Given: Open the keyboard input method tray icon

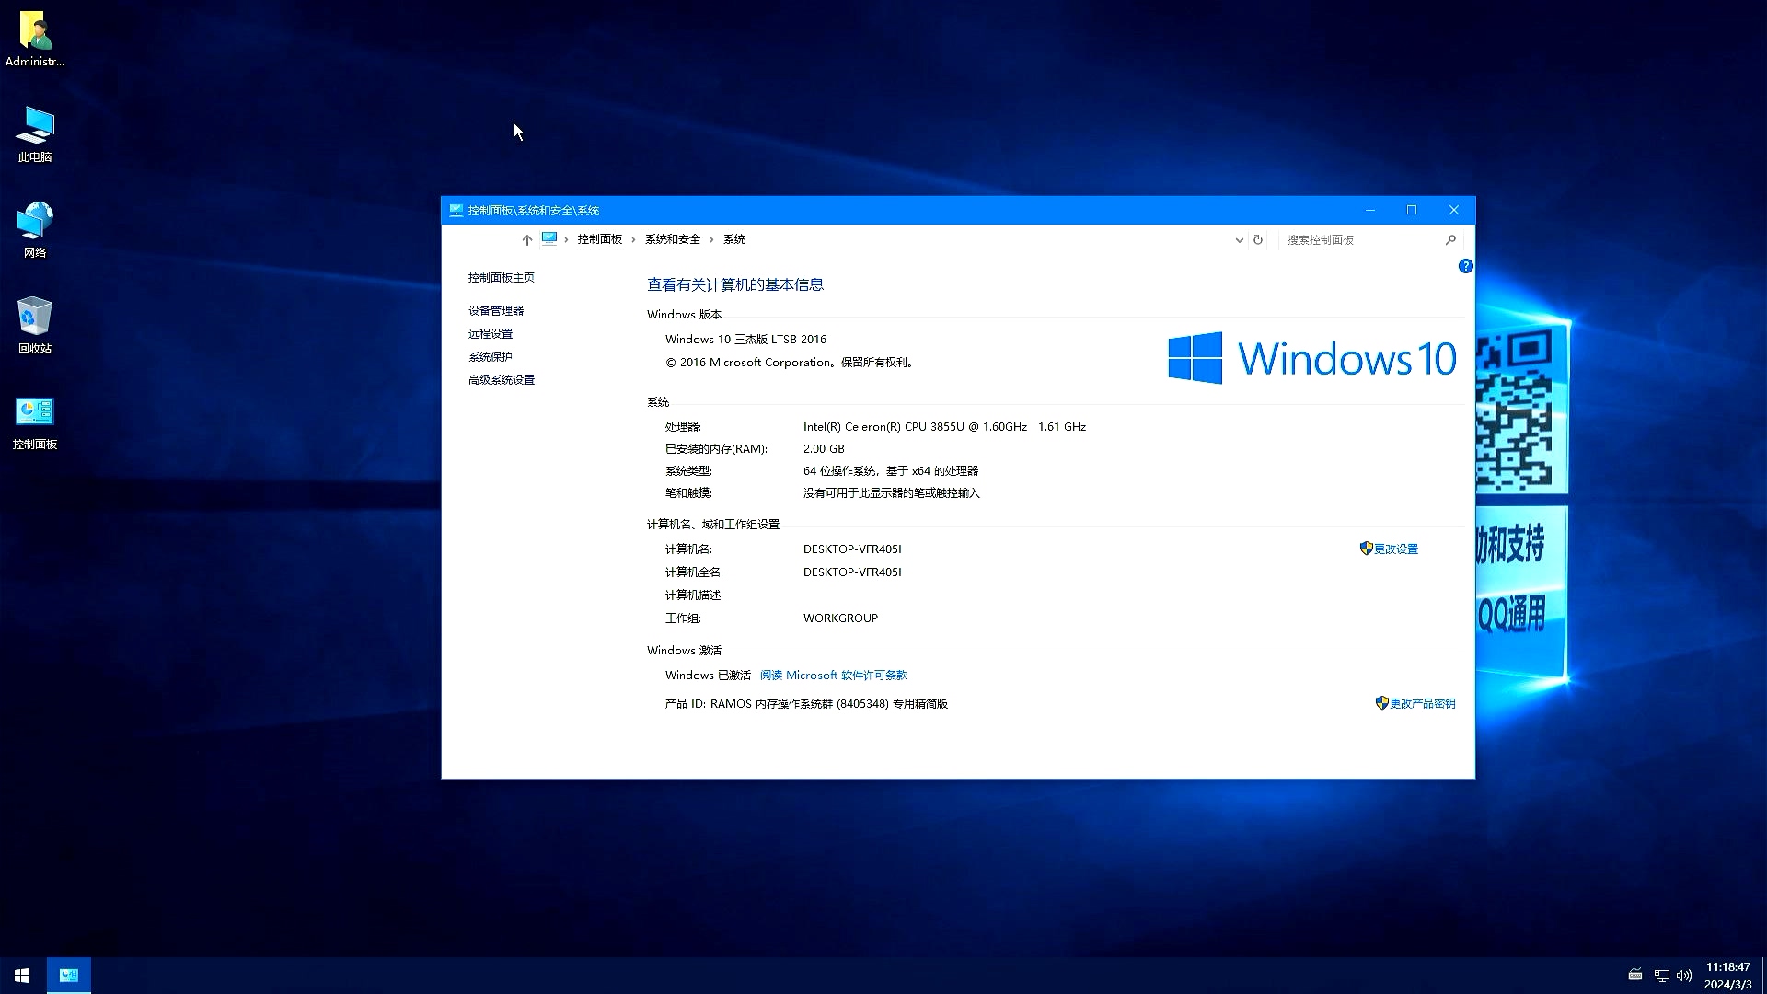Looking at the screenshot, I should pos(1635,975).
